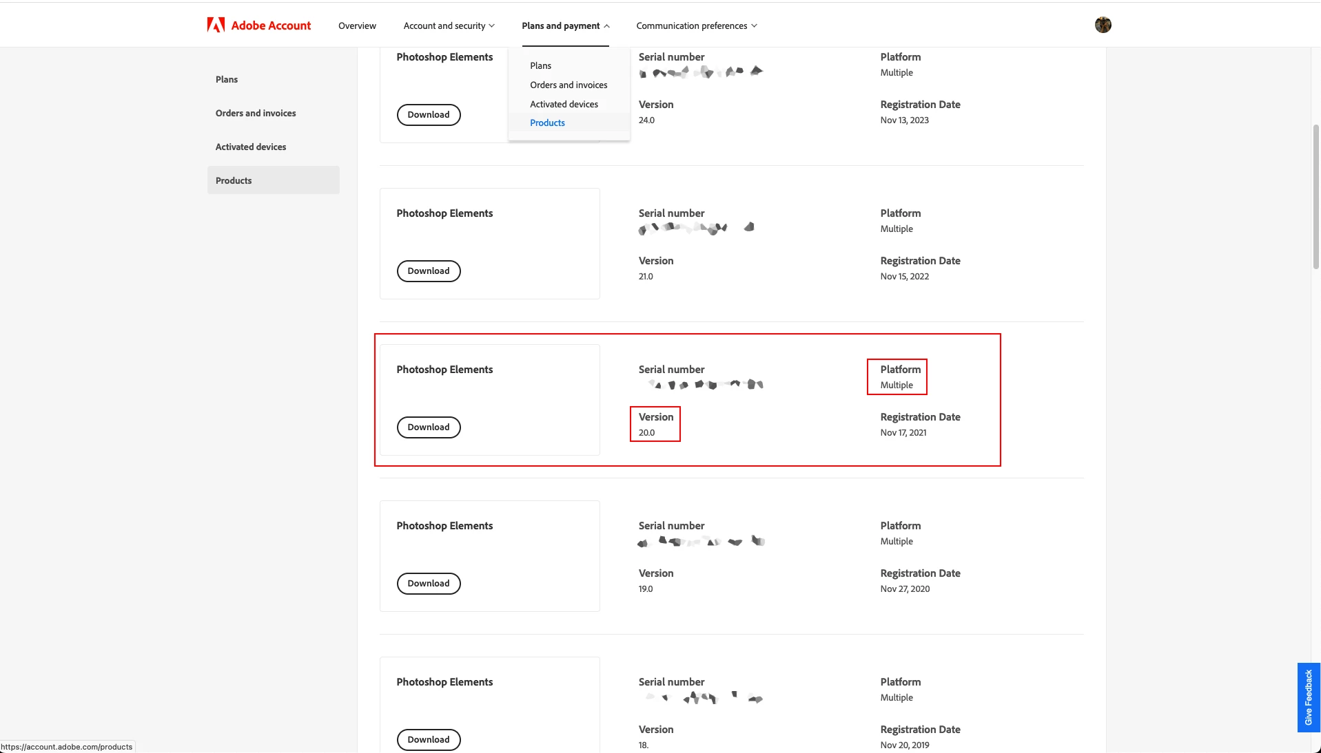Collapse the Plans and payment menu
This screenshot has height=753, width=1321.
coord(566,25)
